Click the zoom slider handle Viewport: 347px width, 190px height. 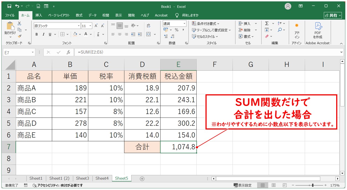tap(313, 185)
